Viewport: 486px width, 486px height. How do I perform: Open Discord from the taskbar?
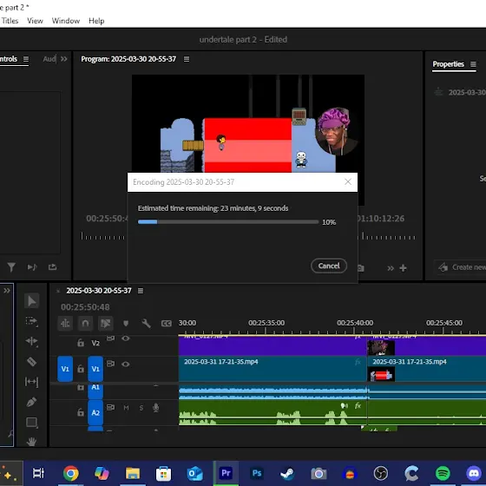pyautogui.click(x=474, y=473)
